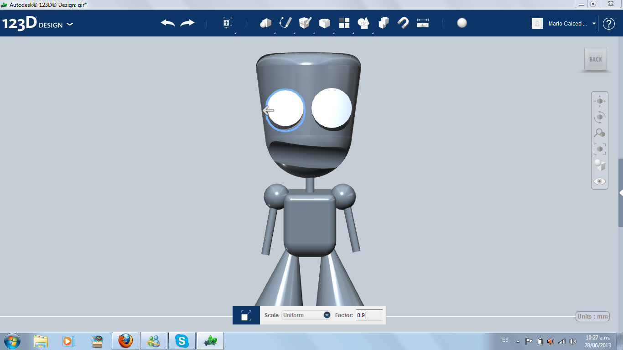
Task: Open the 123D Design application menu
Action: coord(37,23)
